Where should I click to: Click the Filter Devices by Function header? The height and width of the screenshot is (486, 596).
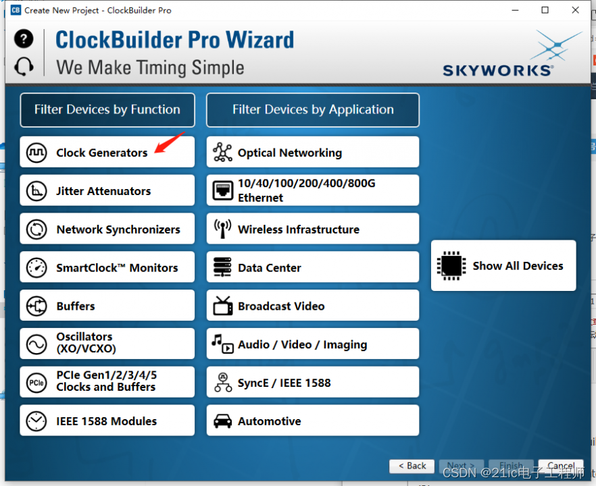pyautogui.click(x=107, y=110)
